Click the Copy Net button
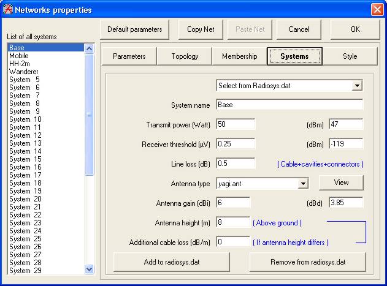Image resolution: width=387 pixels, height=286 pixels. [201, 29]
